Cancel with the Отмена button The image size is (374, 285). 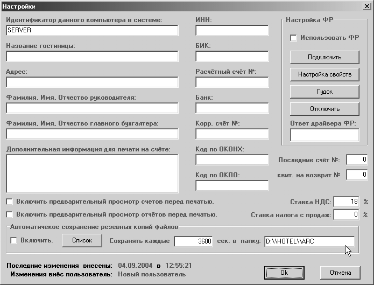click(340, 273)
